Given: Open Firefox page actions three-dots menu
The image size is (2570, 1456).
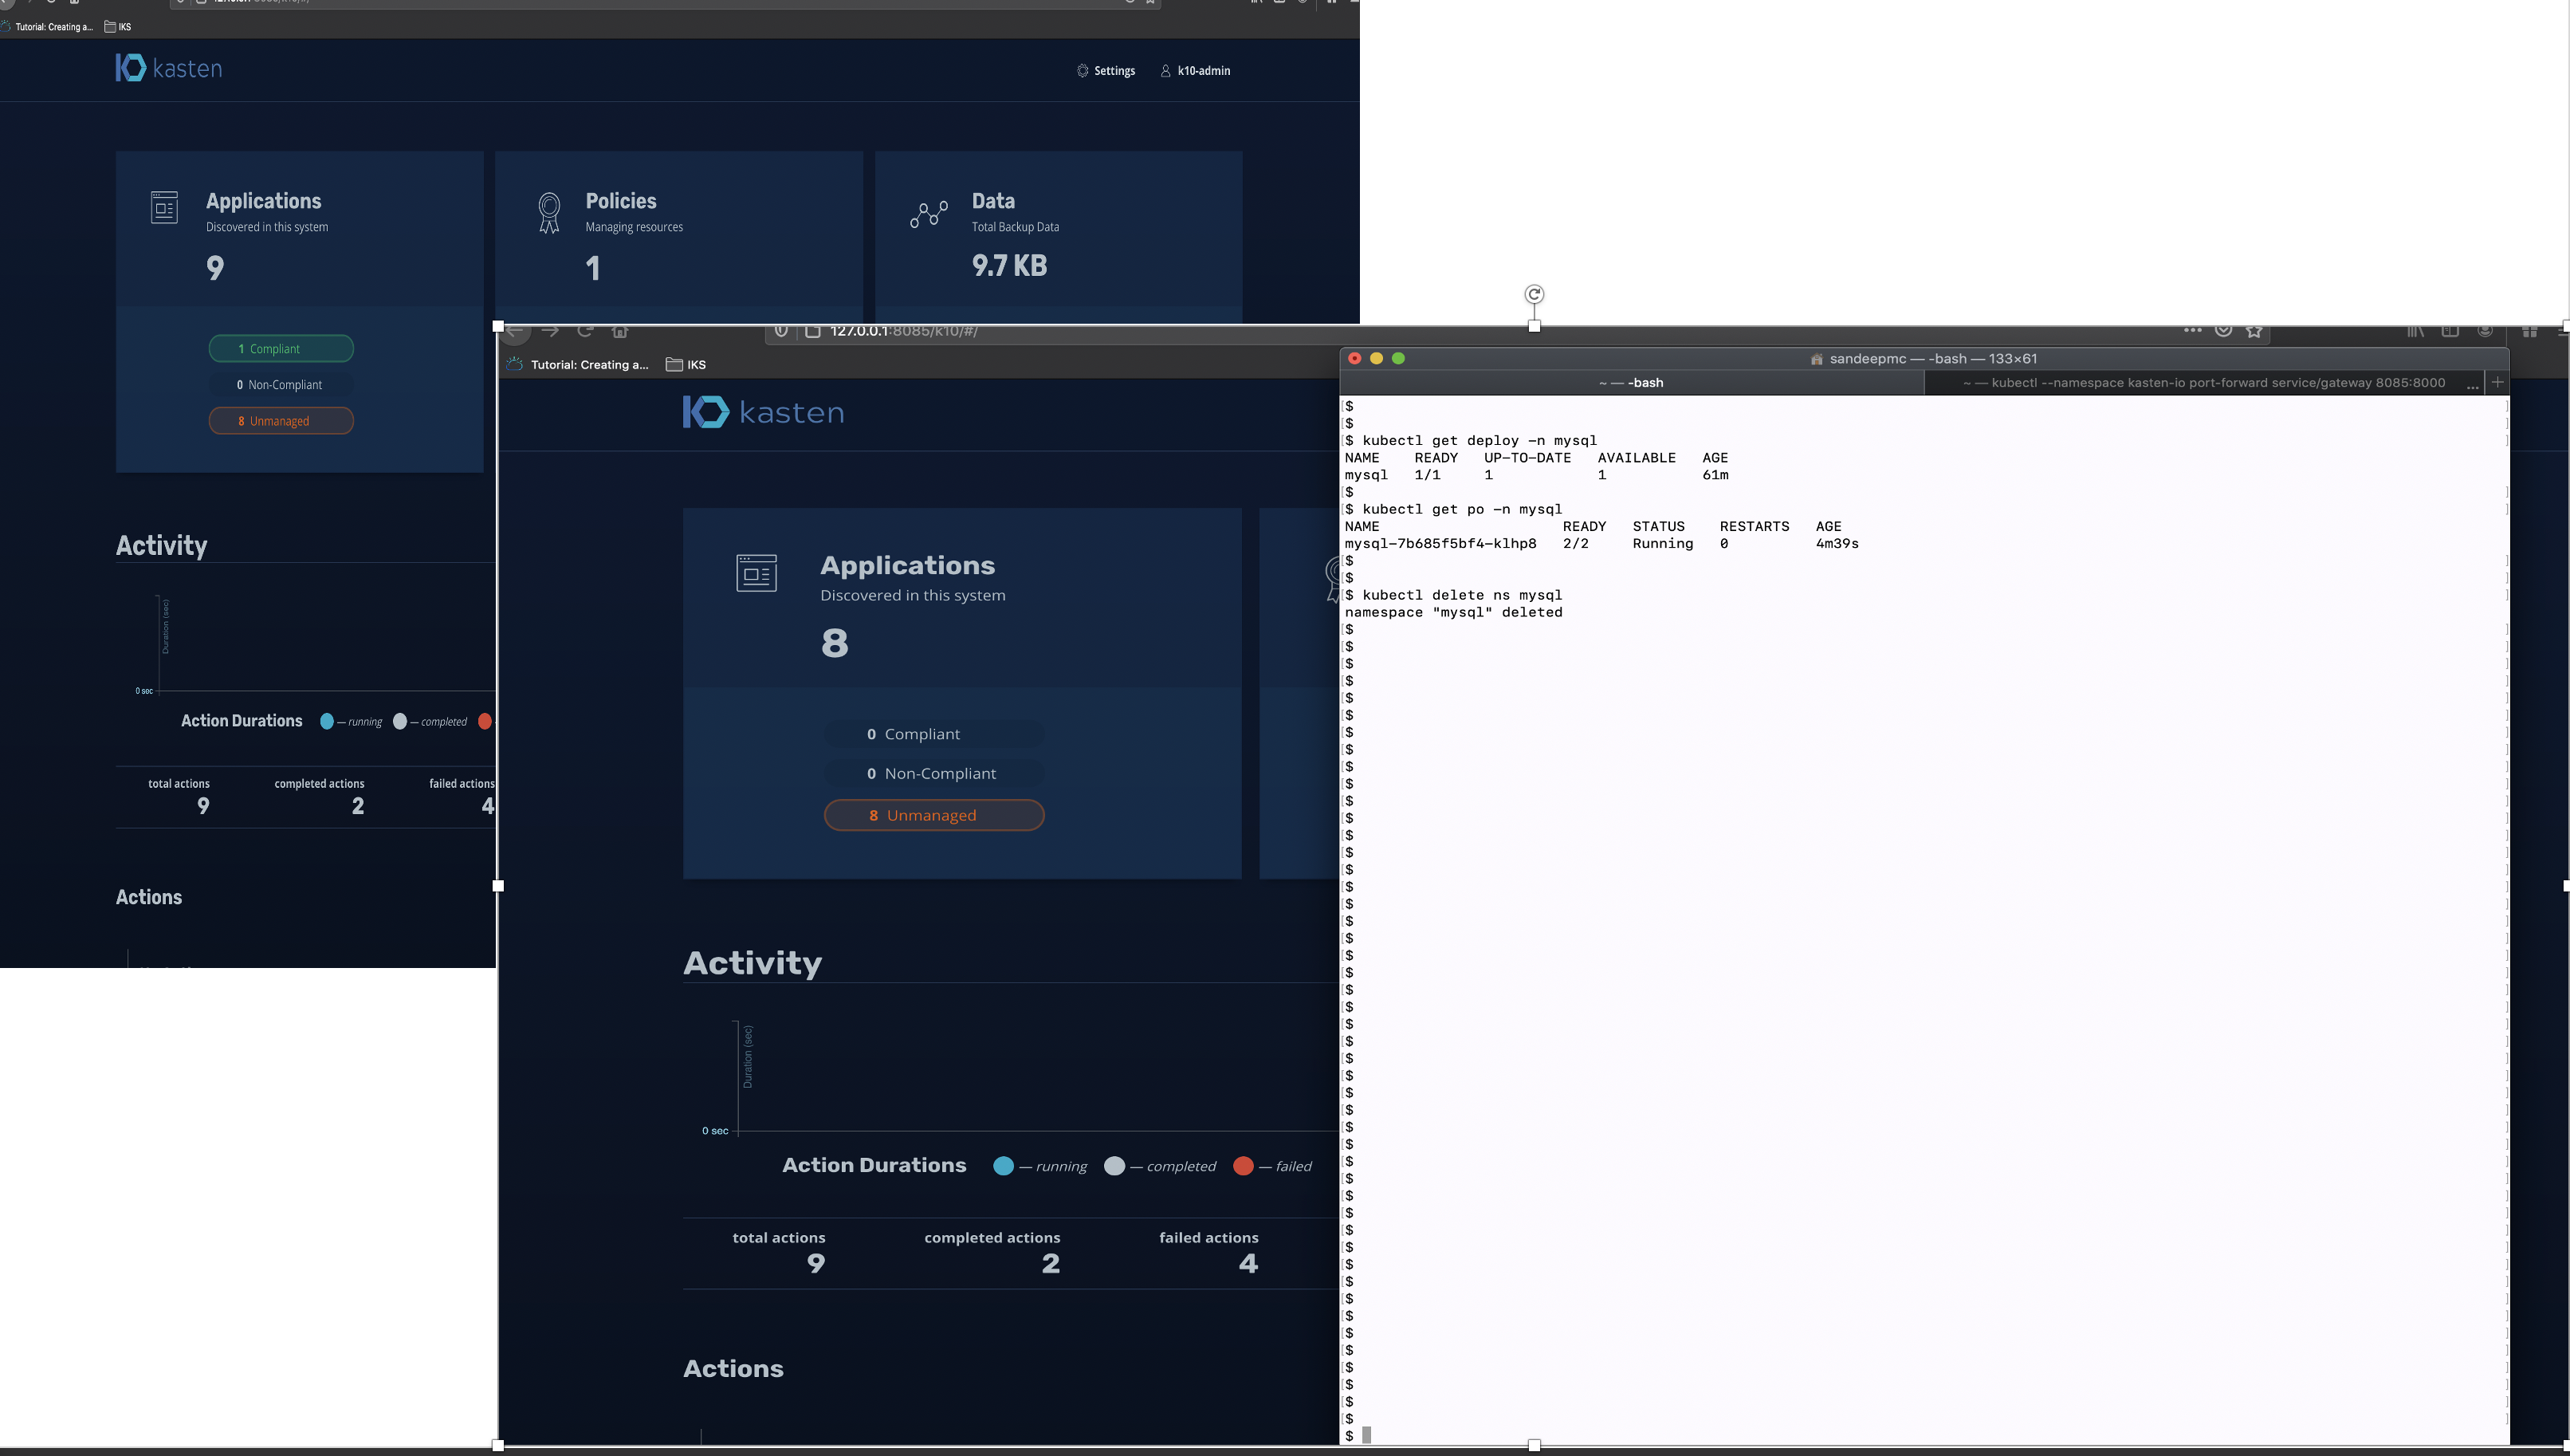Looking at the screenshot, I should 2192,330.
